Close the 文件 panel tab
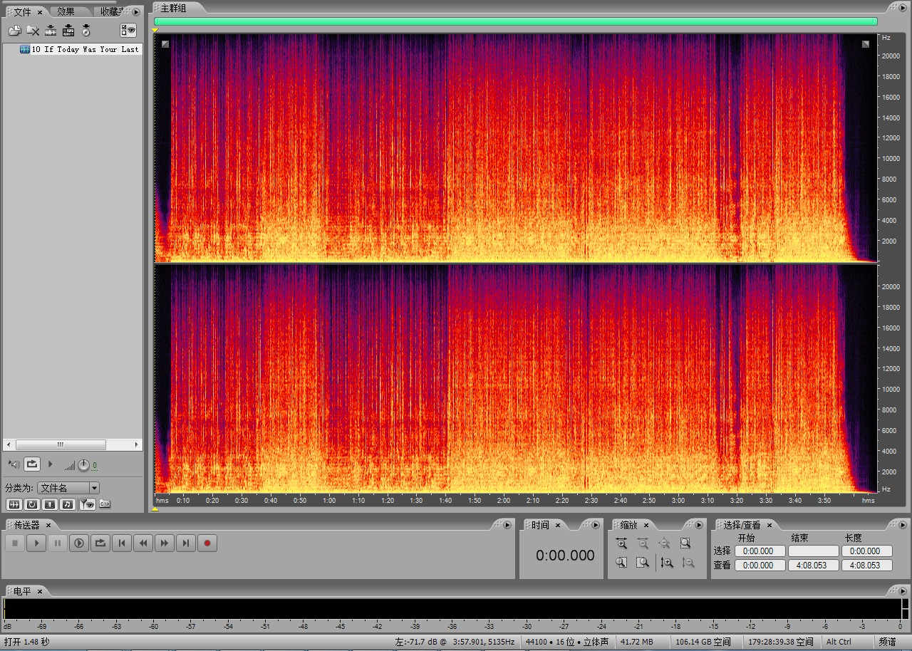The width and height of the screenshot is (912, 651). pyautogui.click(x=40, y=12)
